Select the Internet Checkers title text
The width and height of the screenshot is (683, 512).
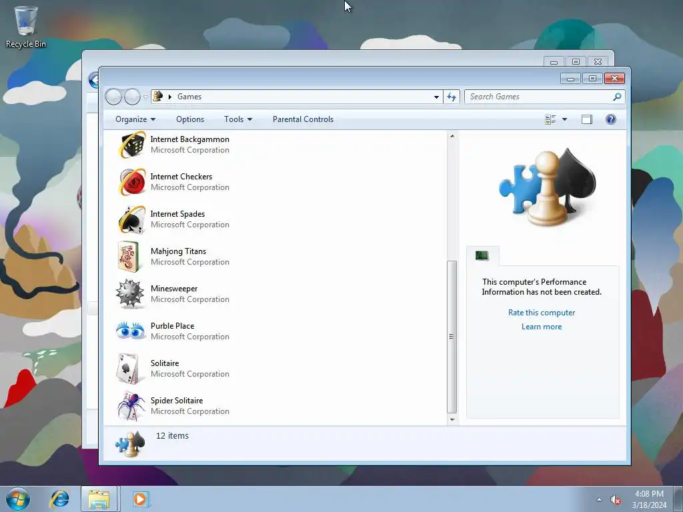181,177
